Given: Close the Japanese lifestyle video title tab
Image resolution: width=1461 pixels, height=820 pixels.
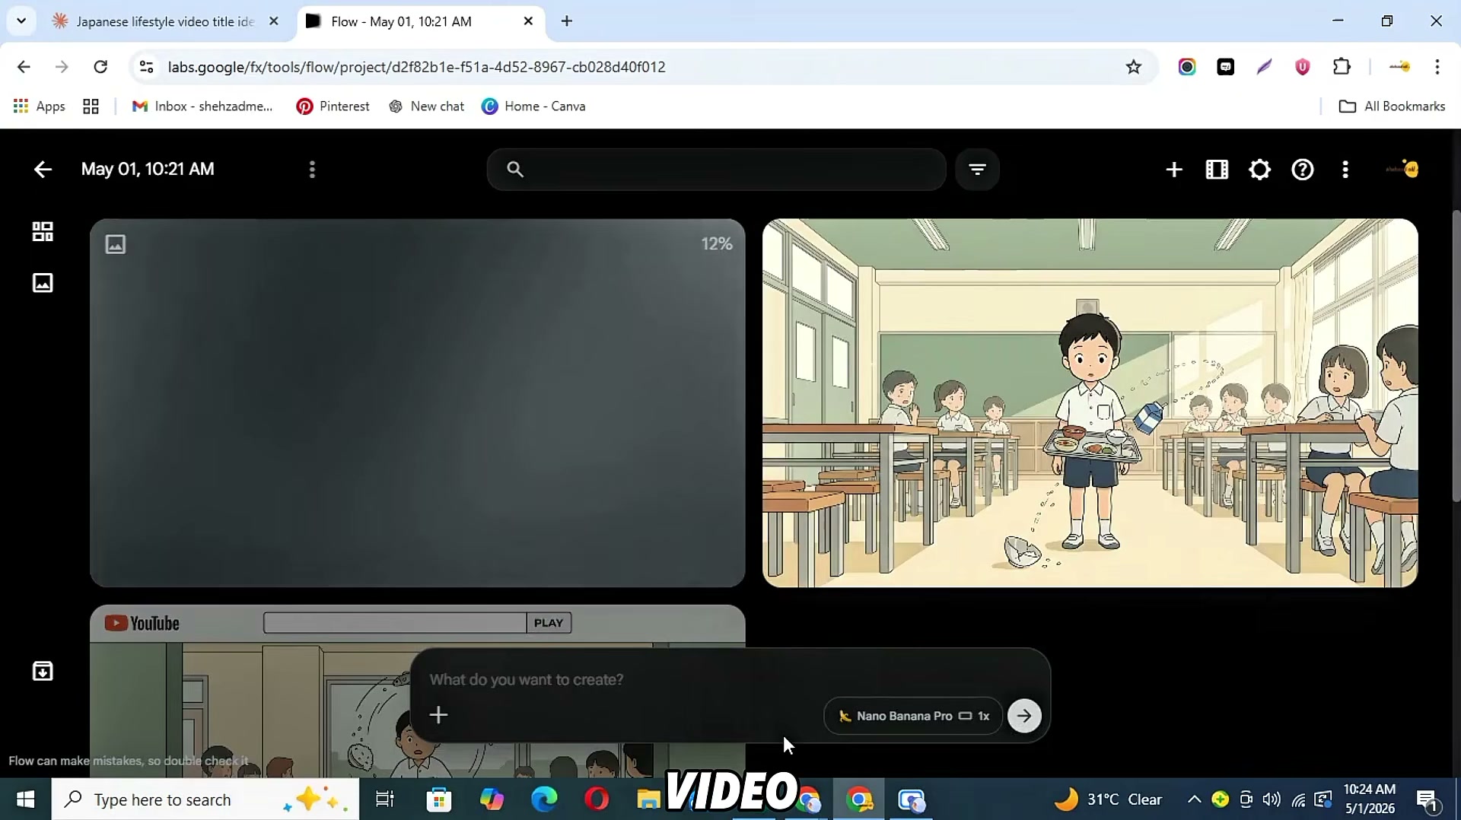Looking at the screenshot, I should tap(274, 21).
